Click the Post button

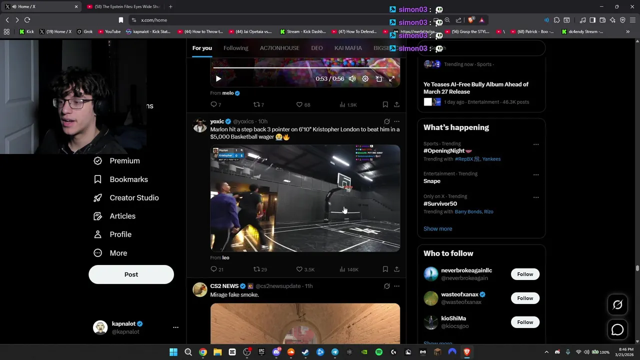point(131,274)
